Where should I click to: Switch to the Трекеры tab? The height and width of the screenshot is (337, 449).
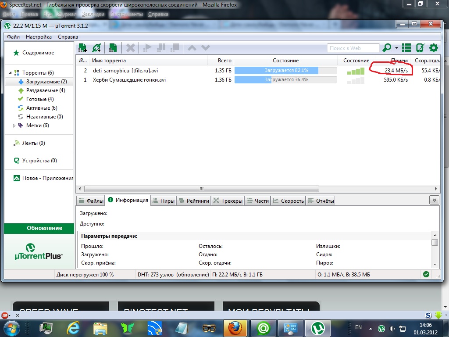coord(228,201)
